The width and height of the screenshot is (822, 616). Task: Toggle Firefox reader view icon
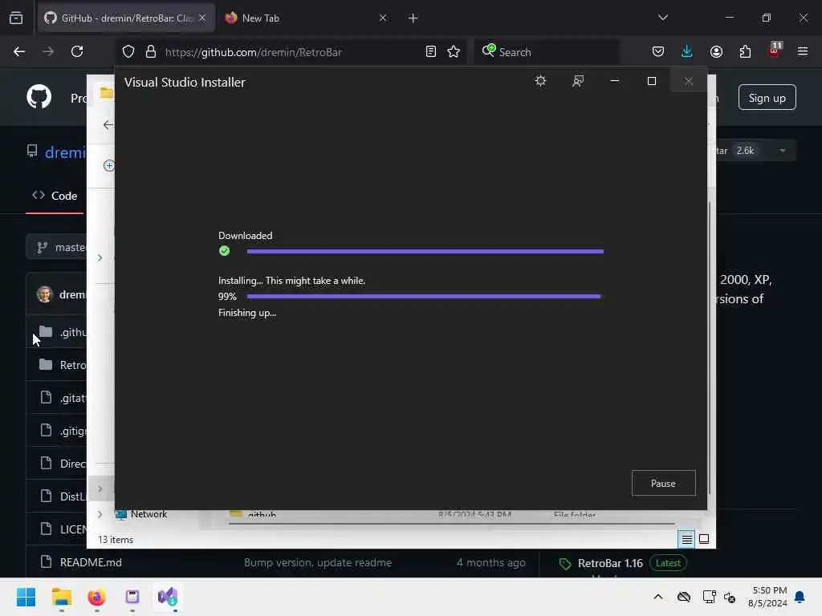[431, 51]
